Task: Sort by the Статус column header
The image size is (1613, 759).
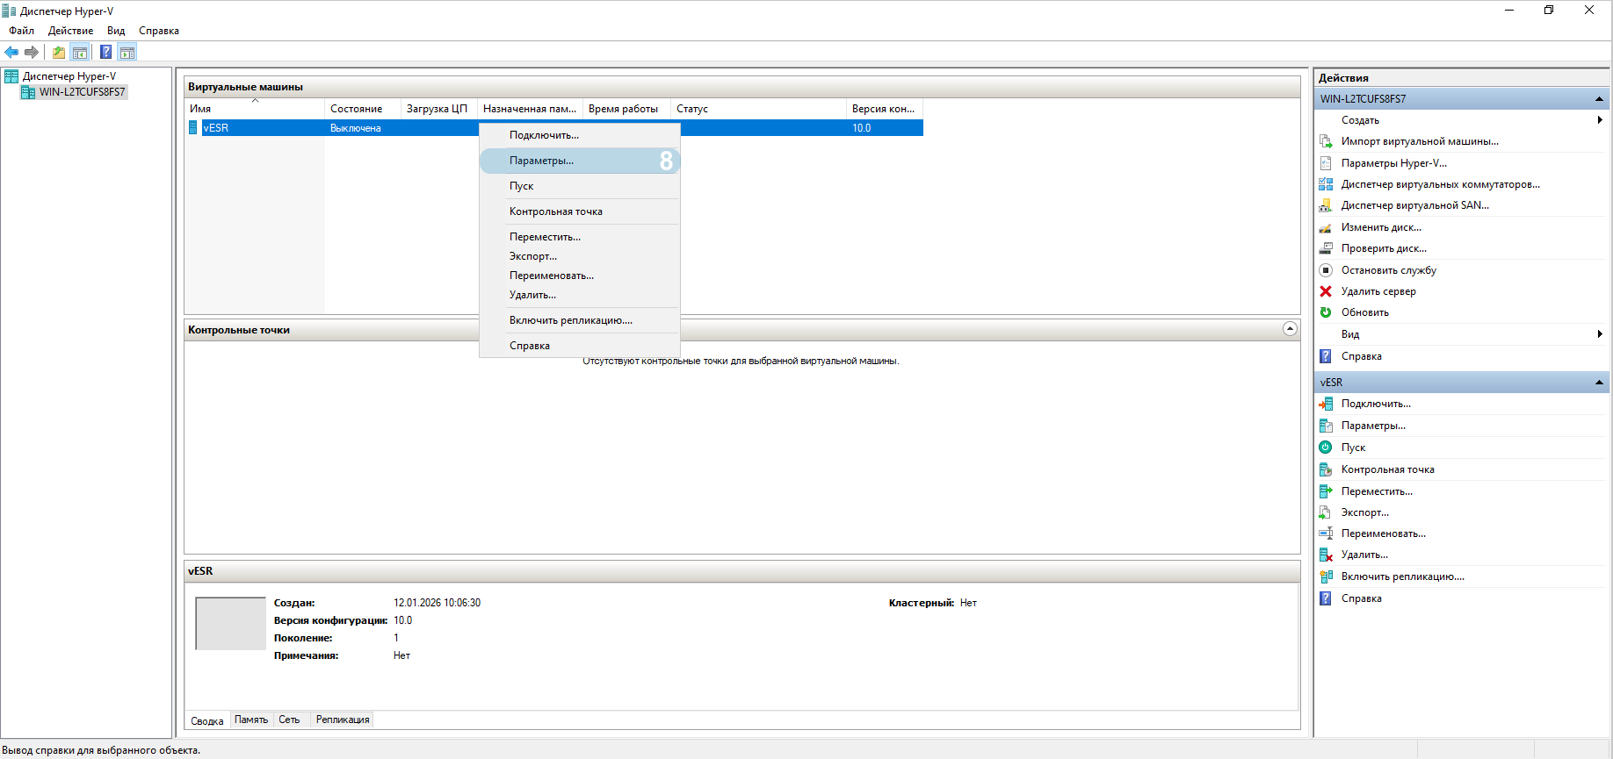Action: [x=759, y=109]
